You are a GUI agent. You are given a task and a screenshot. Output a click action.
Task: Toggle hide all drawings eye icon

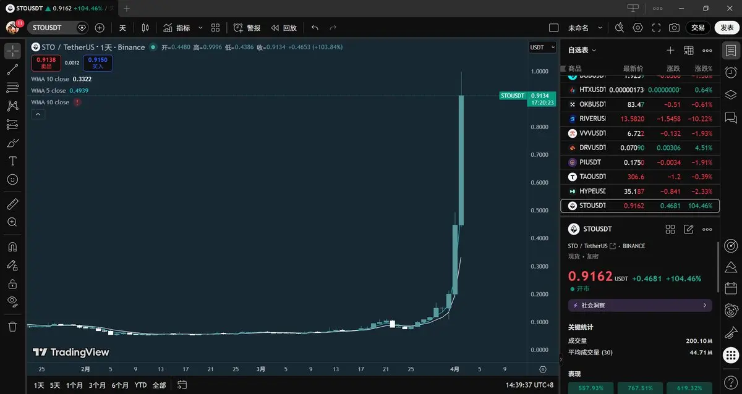pos(12,302)
